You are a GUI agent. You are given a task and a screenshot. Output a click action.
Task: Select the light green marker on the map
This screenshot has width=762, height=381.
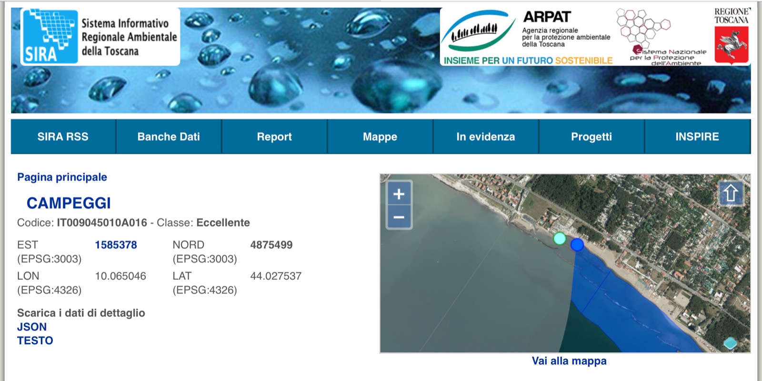pyautogui.click(x=560, y=238)
